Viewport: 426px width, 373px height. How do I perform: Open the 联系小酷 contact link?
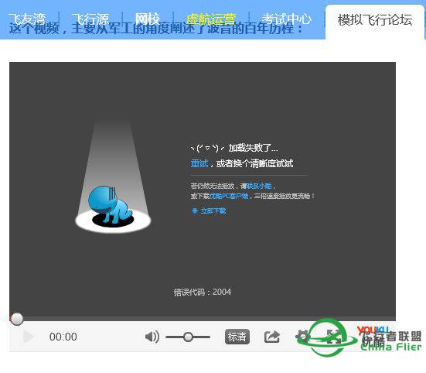(x=259, y=186)
